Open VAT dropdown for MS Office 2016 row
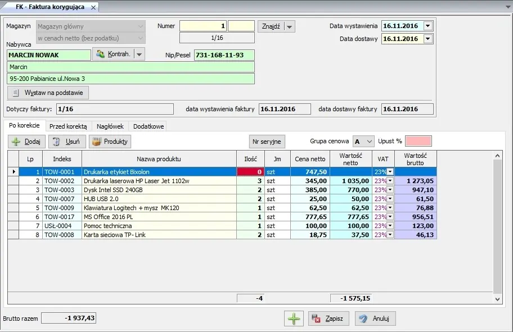This screenshot has height=332, width=513. click(x=390, y=217)
